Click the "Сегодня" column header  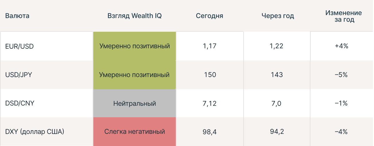point(209,16)
